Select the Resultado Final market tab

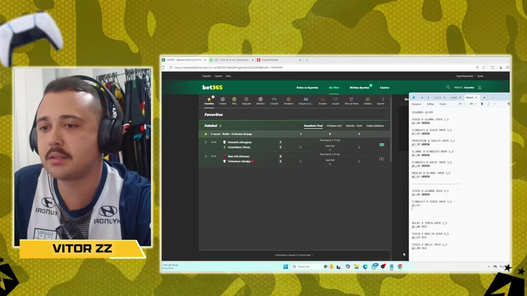tap(313, 126)
